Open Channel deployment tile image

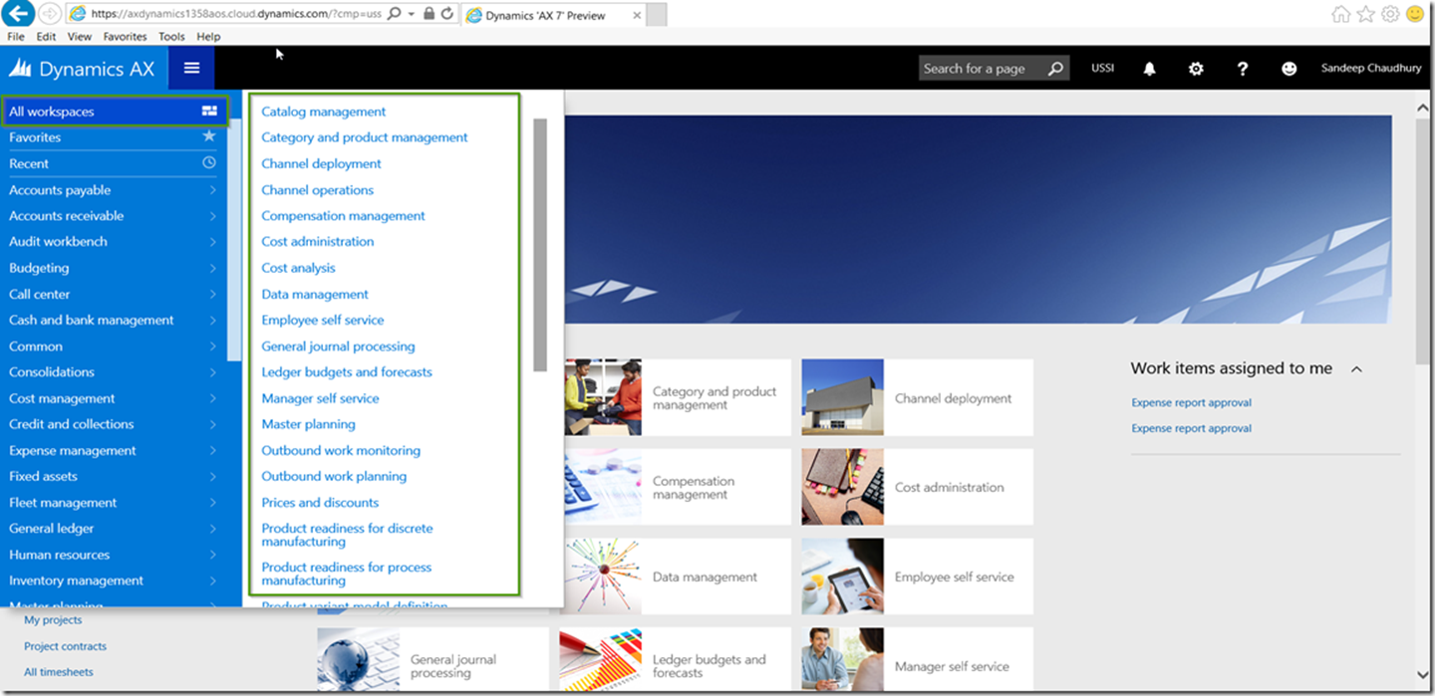842,397
